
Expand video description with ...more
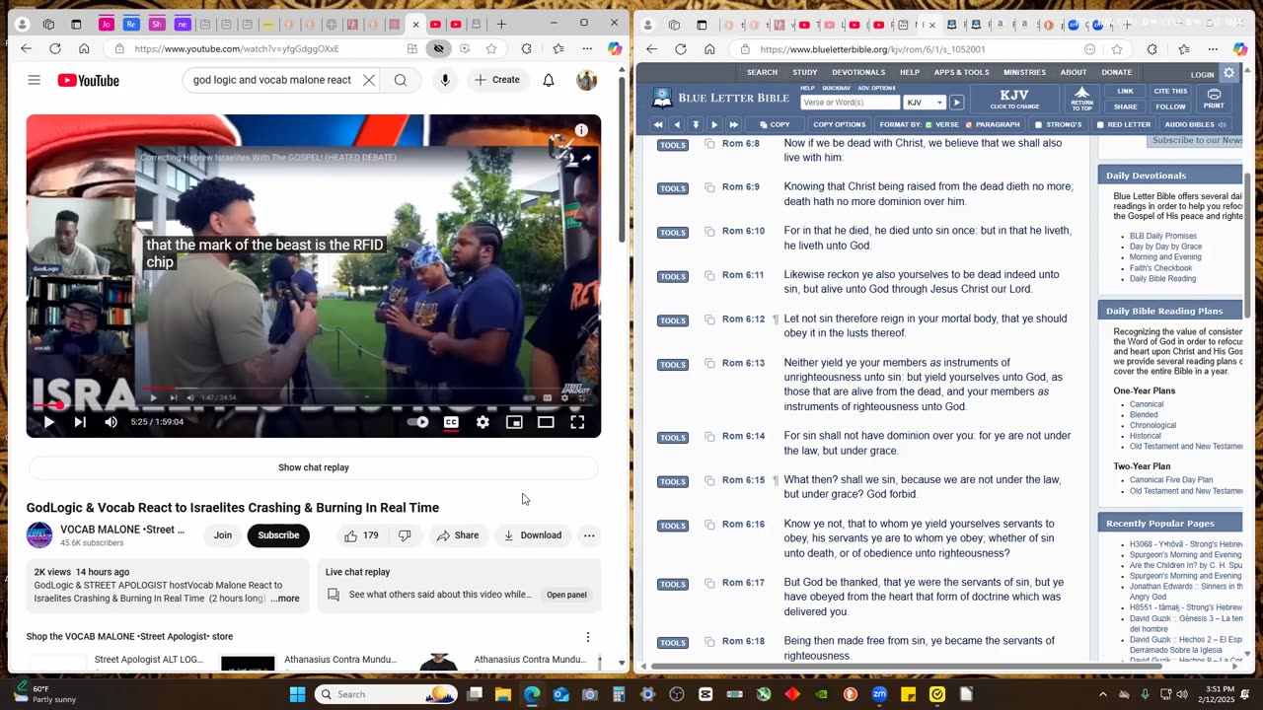tap(284, 599)
